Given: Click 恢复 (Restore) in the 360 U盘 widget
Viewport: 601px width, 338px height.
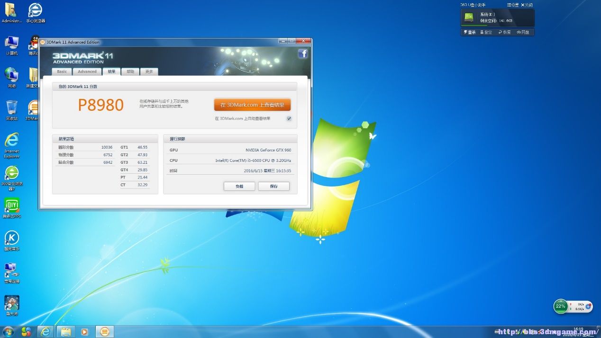Looking at the screenshot, I should coord(505,32).
